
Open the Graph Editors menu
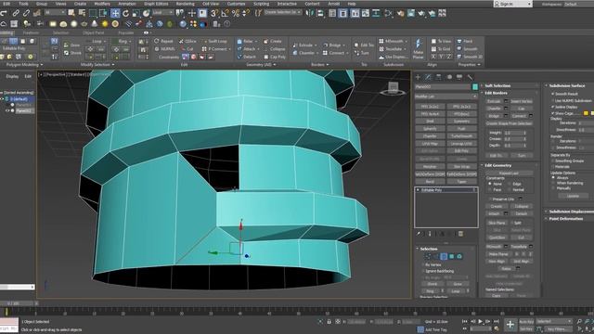click(156, 4)
